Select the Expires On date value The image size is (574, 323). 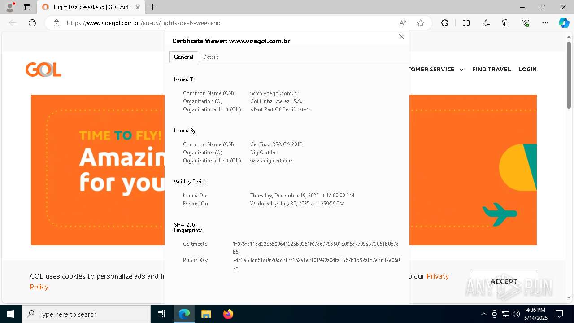coord(297,204)
